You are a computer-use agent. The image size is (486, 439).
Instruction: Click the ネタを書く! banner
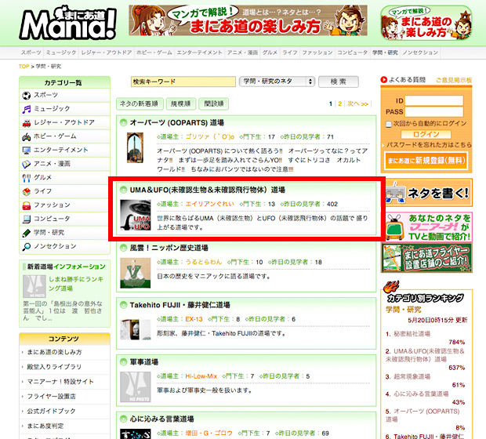coord(426,190)
